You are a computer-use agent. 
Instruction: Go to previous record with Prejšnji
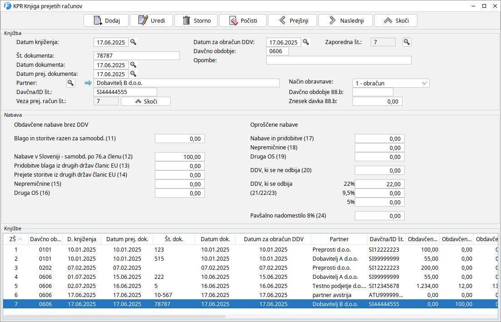coord(292,20)
